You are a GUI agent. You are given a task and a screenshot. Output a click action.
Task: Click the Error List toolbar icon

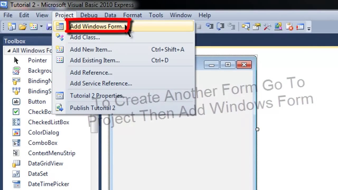pos(289,27)
